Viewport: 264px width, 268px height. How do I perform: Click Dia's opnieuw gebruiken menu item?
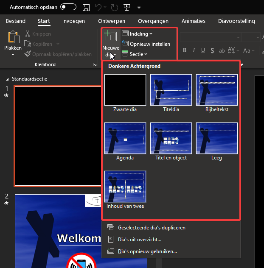(171, 251)
